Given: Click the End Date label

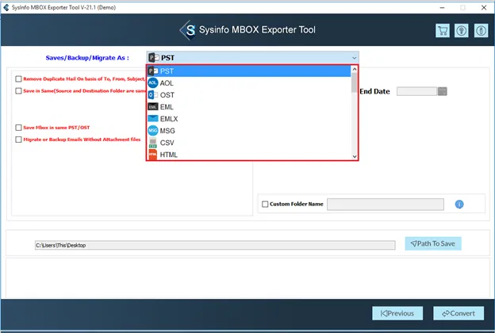Looking at the screenshot, I should click(x=374, y=91).
